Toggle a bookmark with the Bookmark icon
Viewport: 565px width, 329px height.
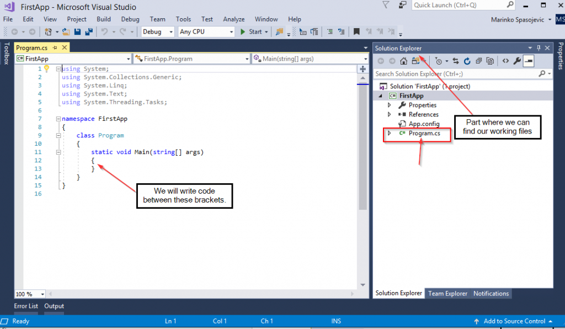356,31
